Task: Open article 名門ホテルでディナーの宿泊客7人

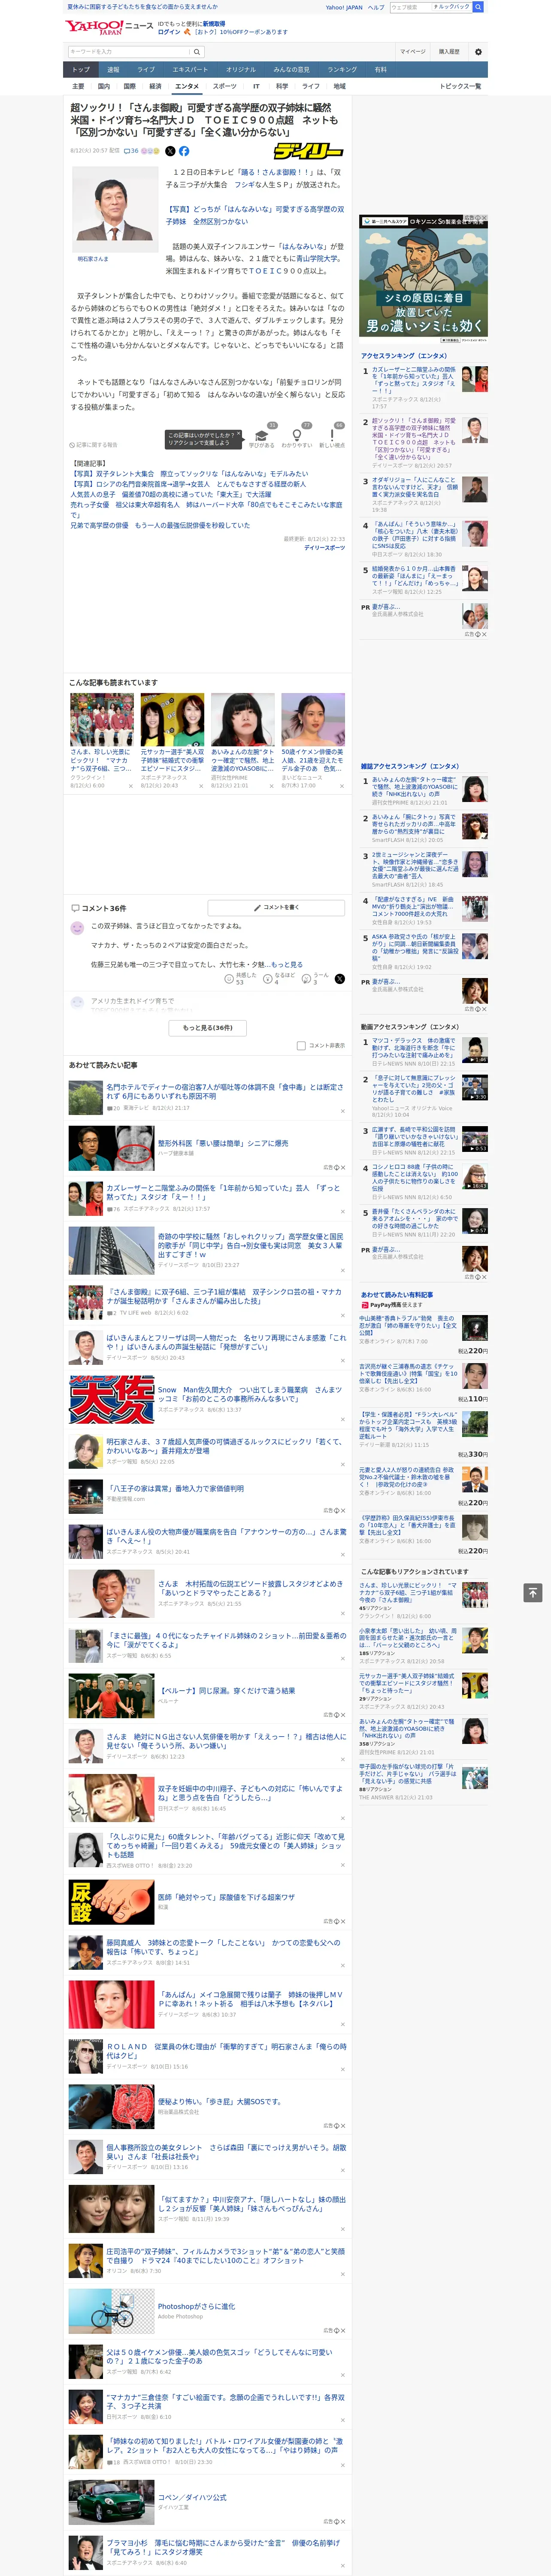Action: pos(225,1092)
